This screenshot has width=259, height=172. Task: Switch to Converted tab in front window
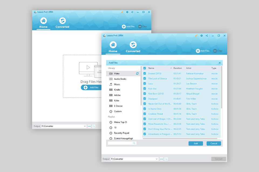click(133, 47)
